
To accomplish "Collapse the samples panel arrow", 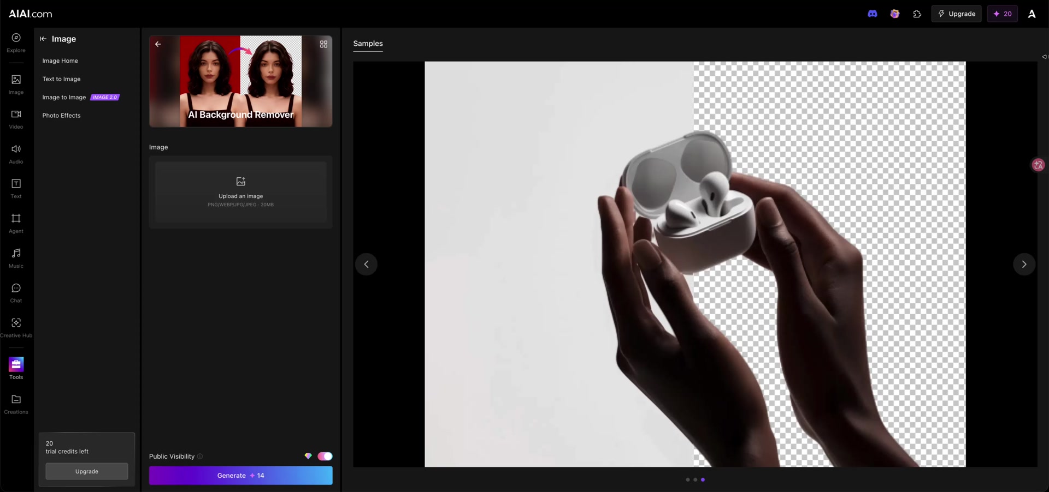I will point(1044,57).
